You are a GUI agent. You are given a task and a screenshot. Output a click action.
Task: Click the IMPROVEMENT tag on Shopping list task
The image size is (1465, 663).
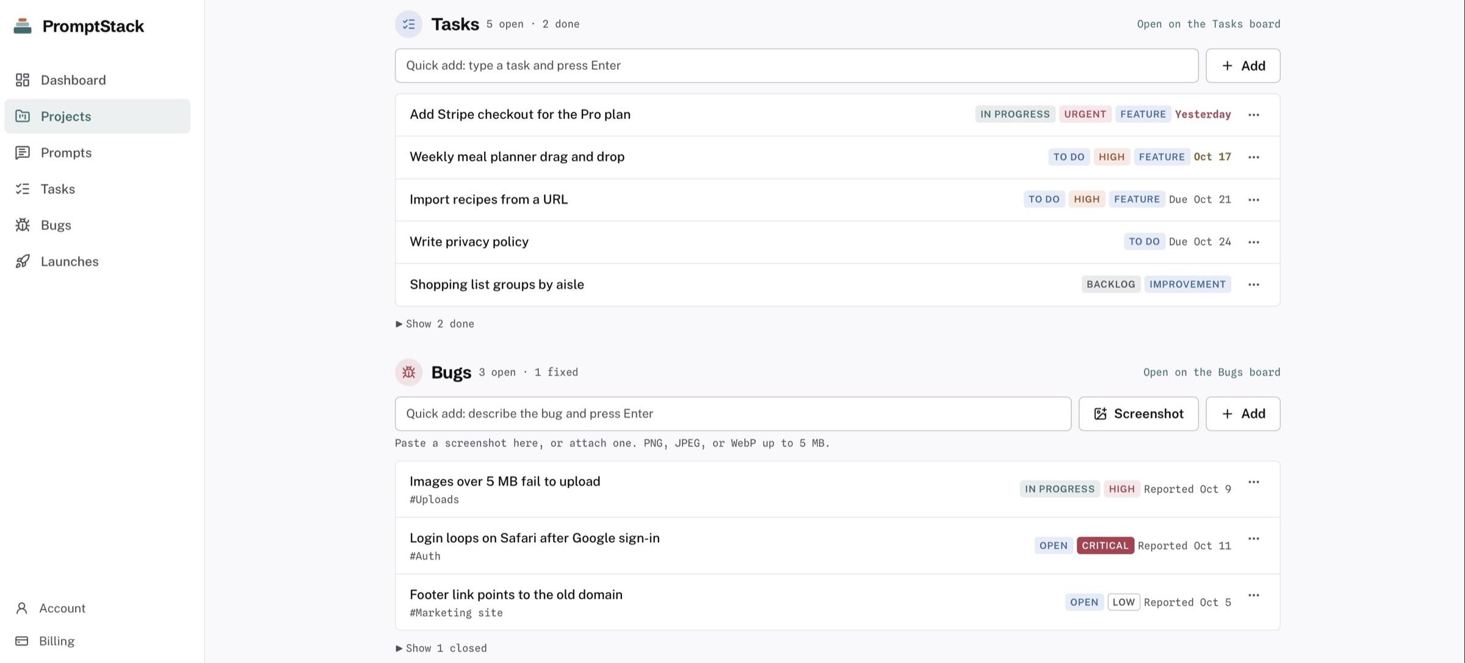1187,285
